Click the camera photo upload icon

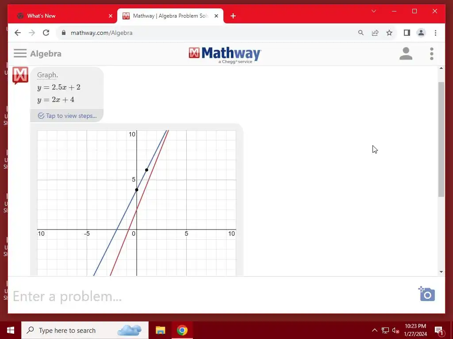pos(427,294)
